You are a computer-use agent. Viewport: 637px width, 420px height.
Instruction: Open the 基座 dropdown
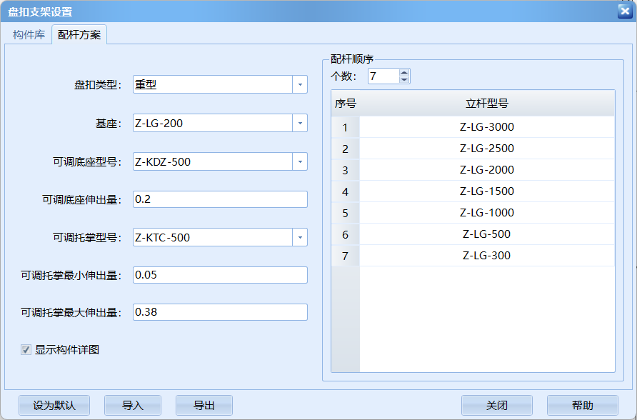(301, 123)
